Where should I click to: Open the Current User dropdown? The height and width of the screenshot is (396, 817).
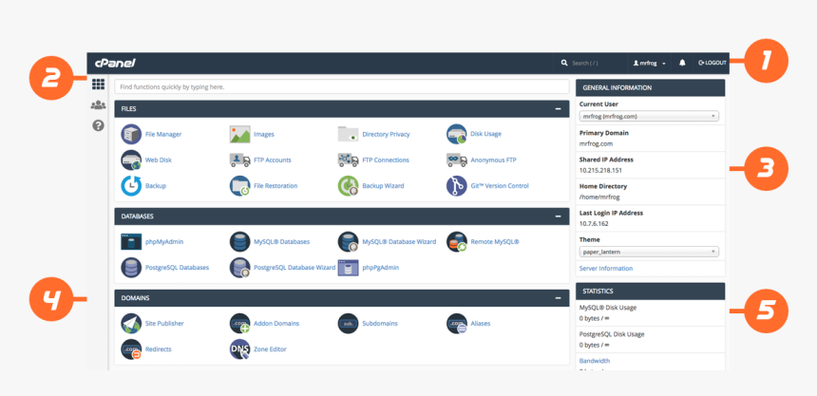click(649, 116)
